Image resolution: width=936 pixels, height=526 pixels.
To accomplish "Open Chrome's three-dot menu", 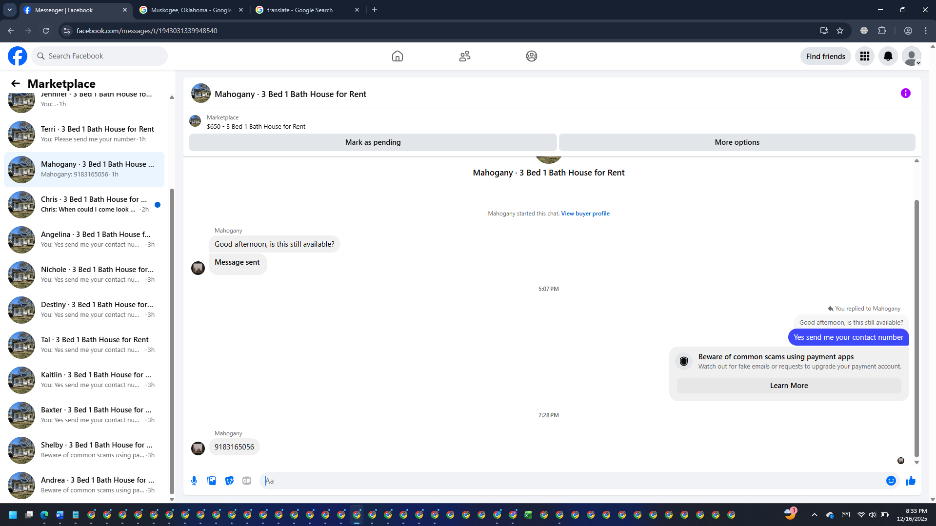I will (x=926, y=31).
